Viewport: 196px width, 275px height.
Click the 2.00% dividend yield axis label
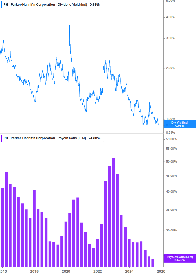(170, 68)
